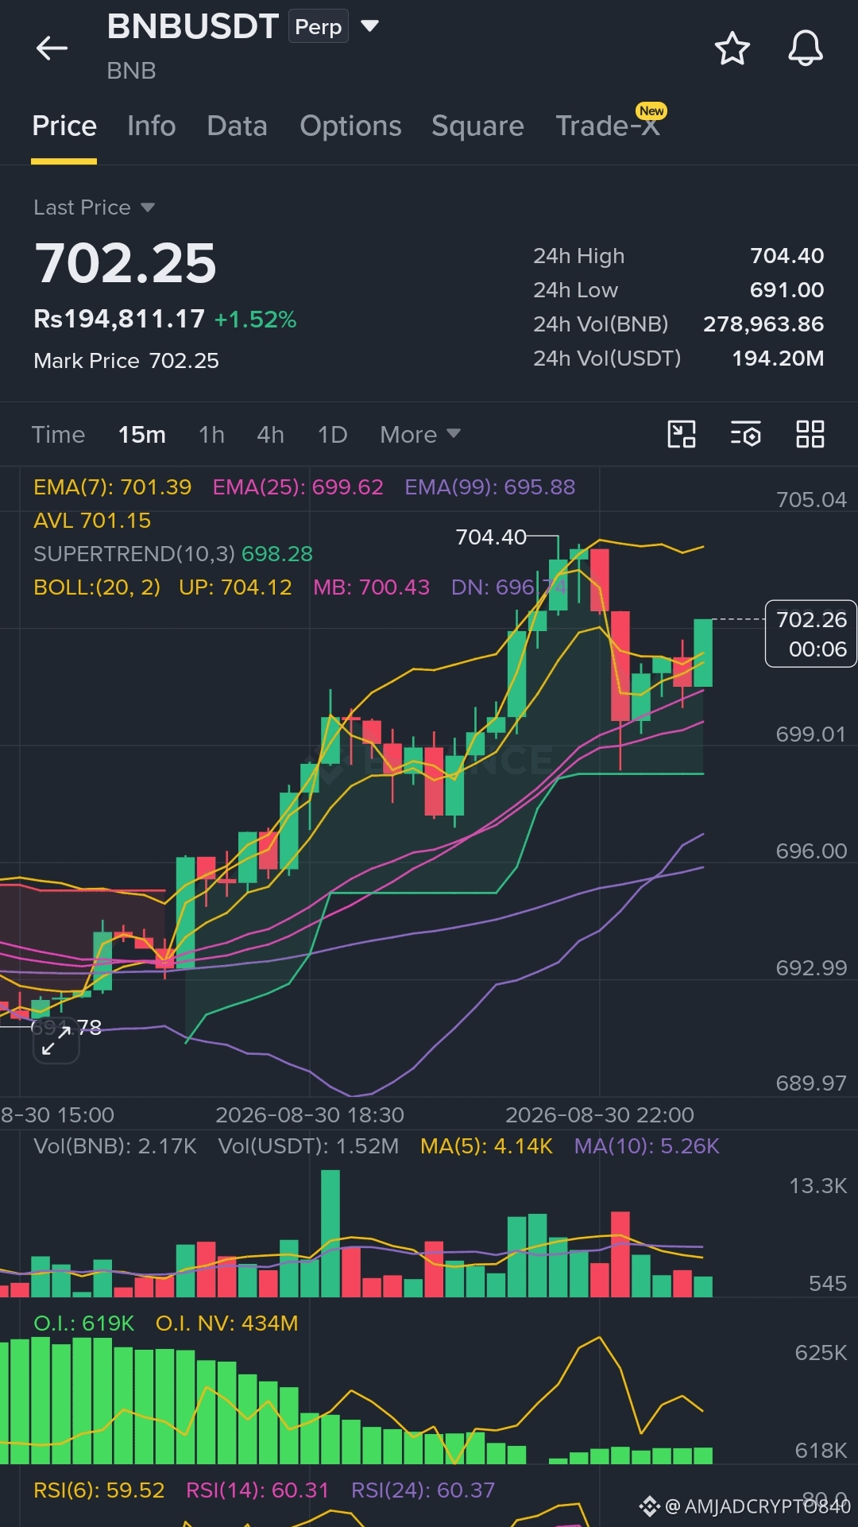858x1527 pixels.
Task: Tap the O.I. NV: 434M label
Action: click(x=226, y=1324)
